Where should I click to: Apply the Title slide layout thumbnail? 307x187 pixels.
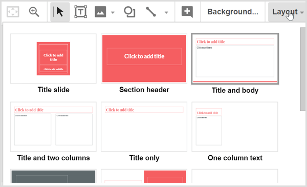[53, 58]
